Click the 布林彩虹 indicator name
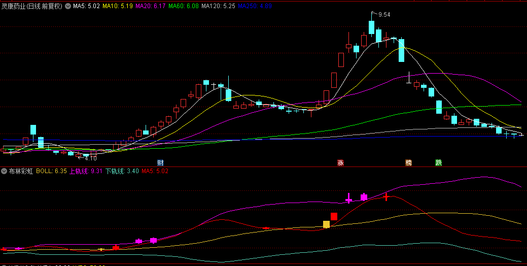This screenshot has height=266, width=527. pyautogui.click(x=21, y=171)
